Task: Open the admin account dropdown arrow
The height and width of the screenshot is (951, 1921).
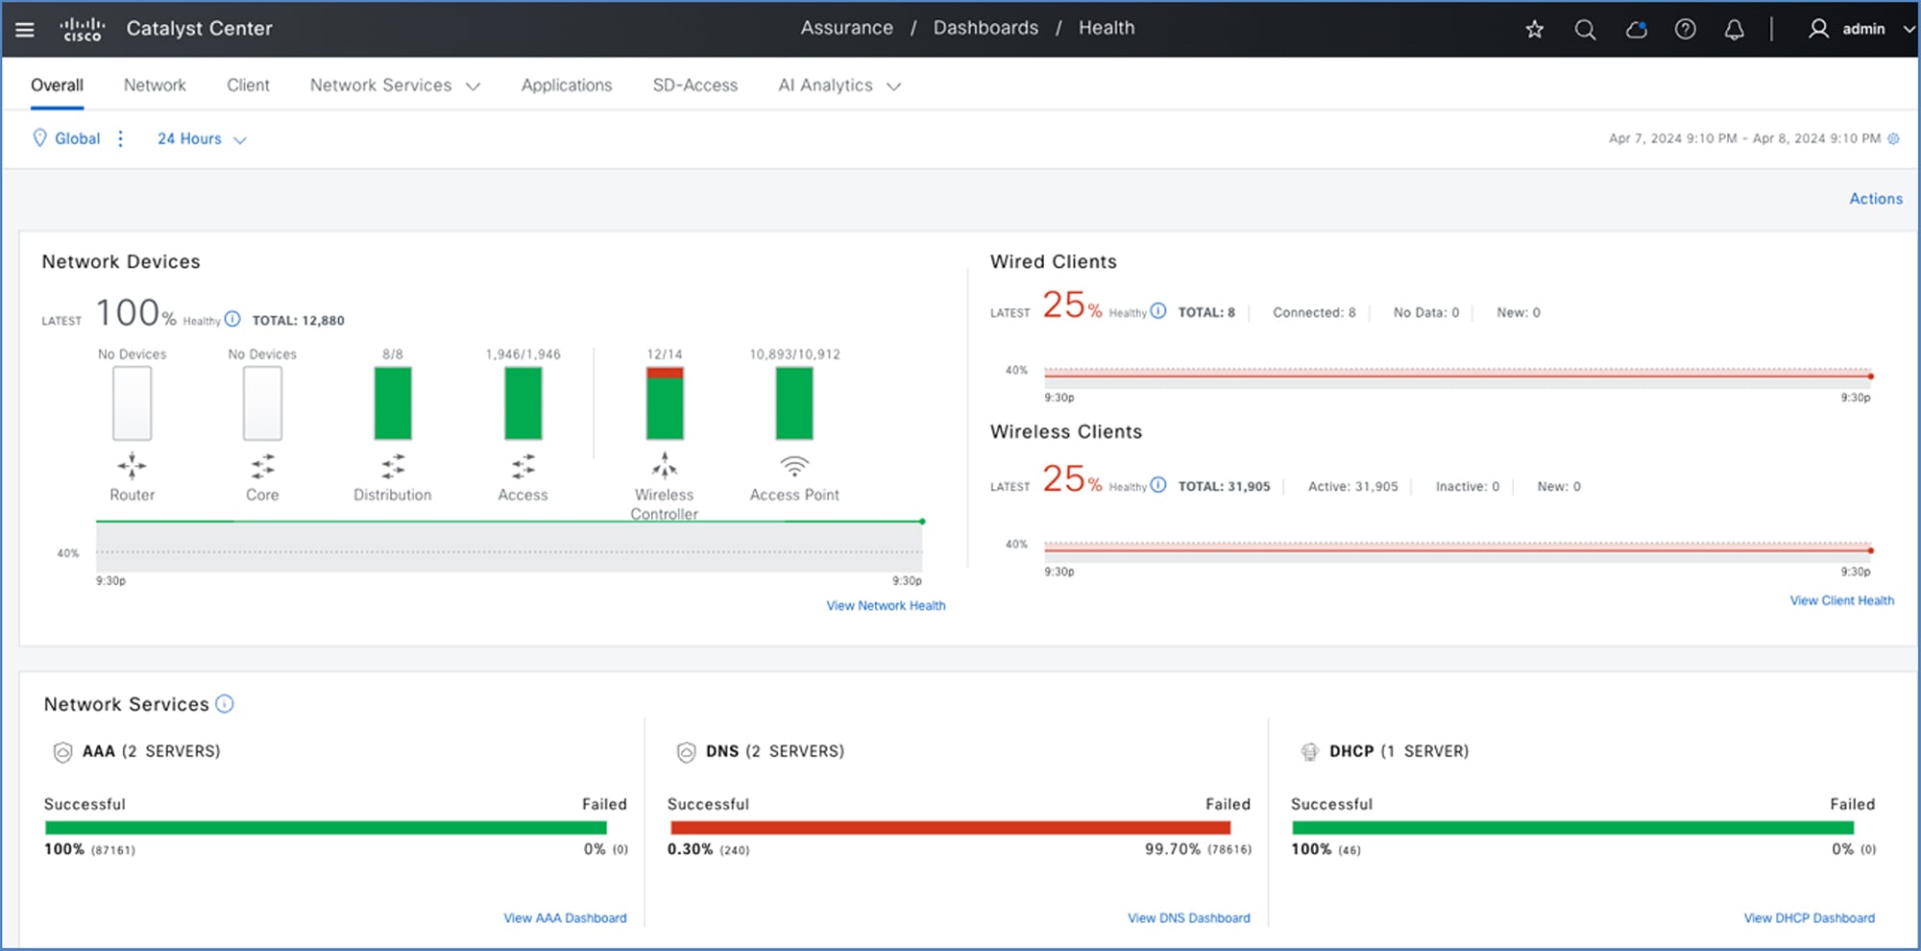Action: coord(1909,30)
